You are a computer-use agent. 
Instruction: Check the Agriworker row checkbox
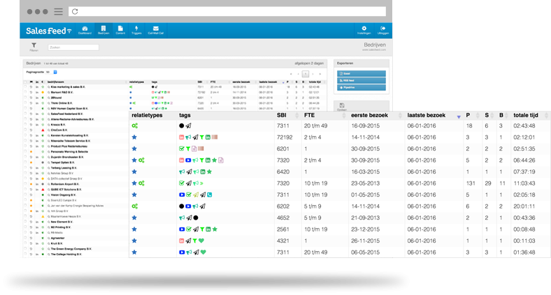(x=25, y=238)
